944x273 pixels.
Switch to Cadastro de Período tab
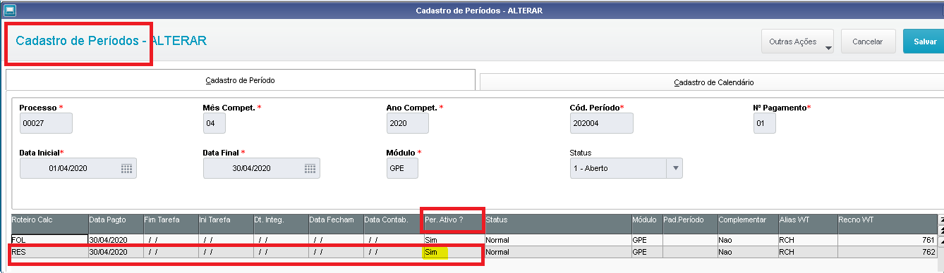pyautogui.click(x=240, y=80)
